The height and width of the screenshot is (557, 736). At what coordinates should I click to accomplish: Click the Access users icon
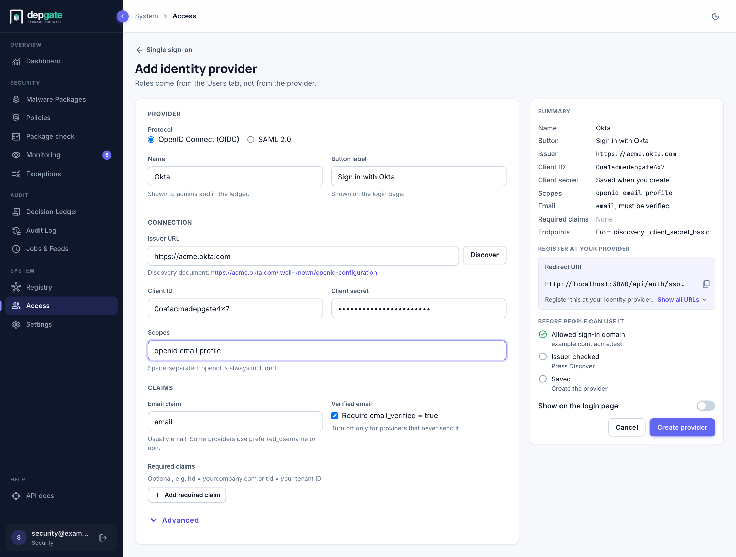[x=16, y=306]
